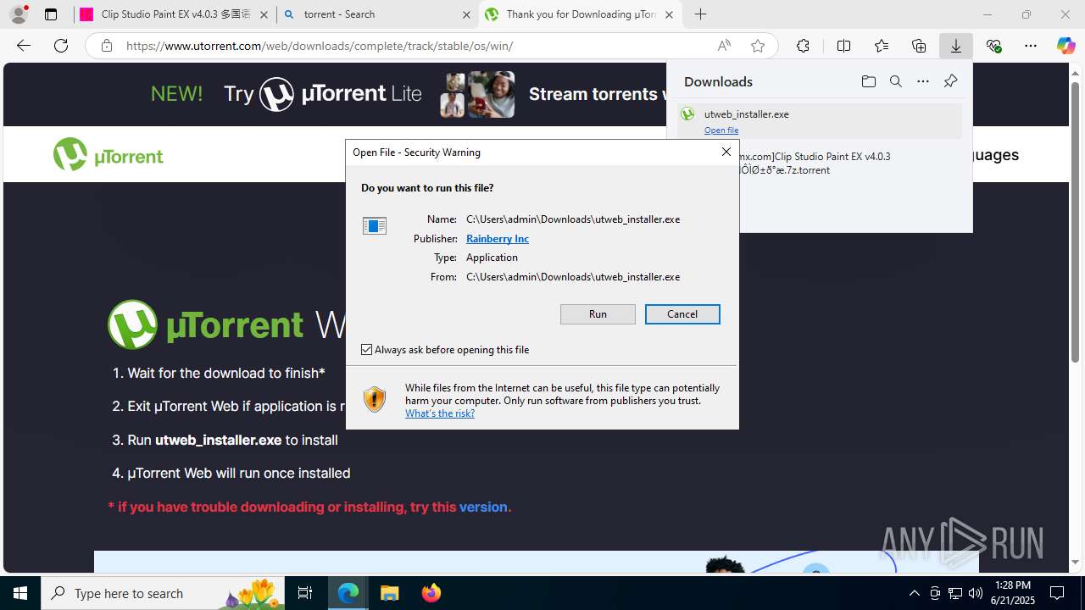This screenshot has width=1085, height=610.
Task: Show hidden system tray icons
Action: 914,593
